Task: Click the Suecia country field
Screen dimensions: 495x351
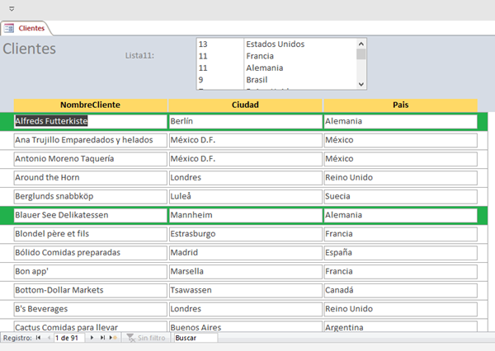Action: click(401, 196)
